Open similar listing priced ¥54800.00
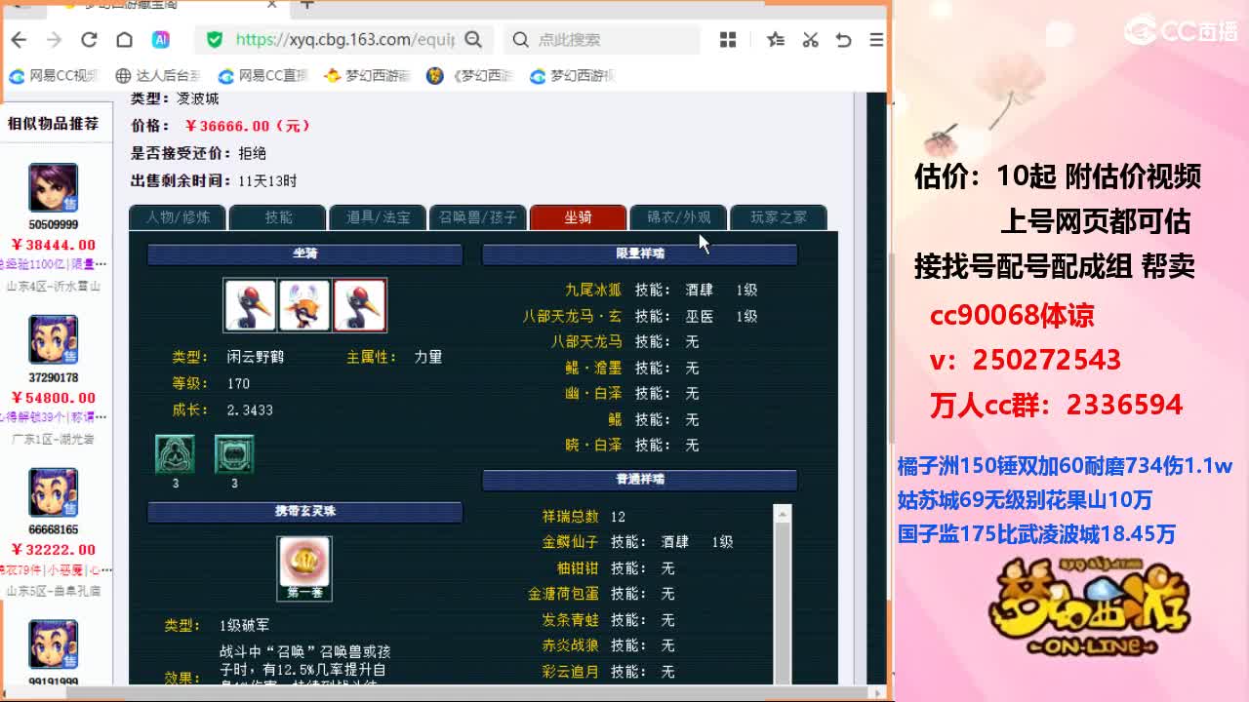The width and height of the screenshot is (1249, 702). coord(54,397)
